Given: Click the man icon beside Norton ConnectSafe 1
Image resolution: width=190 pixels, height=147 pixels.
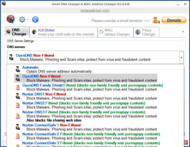Looking at the screenshot, I should [18, 127].
